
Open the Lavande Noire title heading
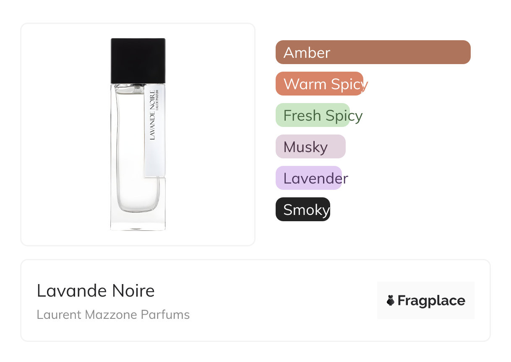coord(96,291)
